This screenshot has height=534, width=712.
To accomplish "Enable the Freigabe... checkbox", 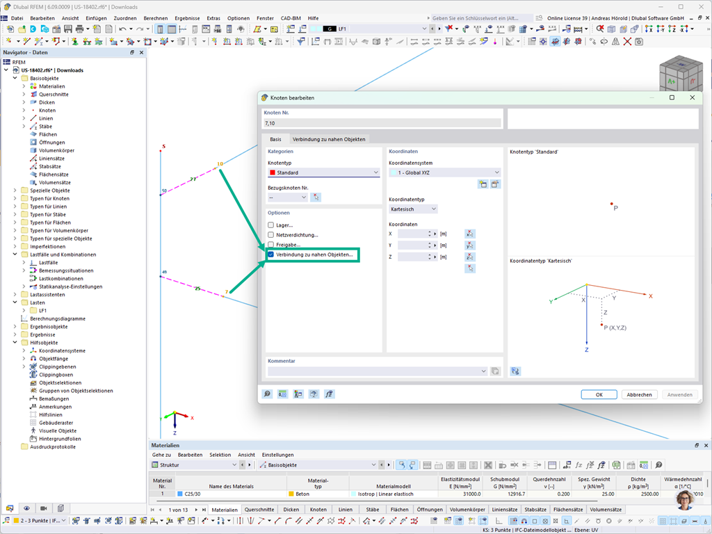I will pyautogui.click(x=271, y=245).
